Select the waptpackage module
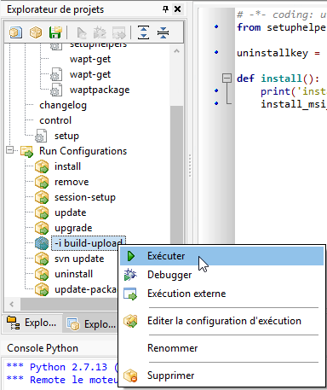Viewport: 327px width, 390px height. pos(100,90)
